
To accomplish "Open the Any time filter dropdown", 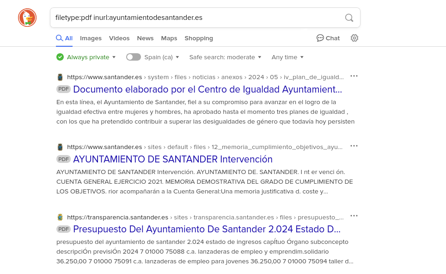I will [287, 57].
